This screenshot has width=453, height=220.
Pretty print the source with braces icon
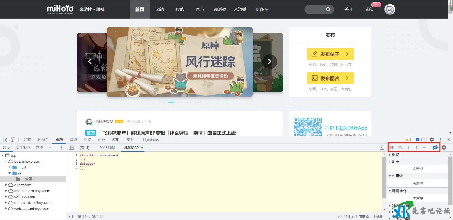pos(71,216)
